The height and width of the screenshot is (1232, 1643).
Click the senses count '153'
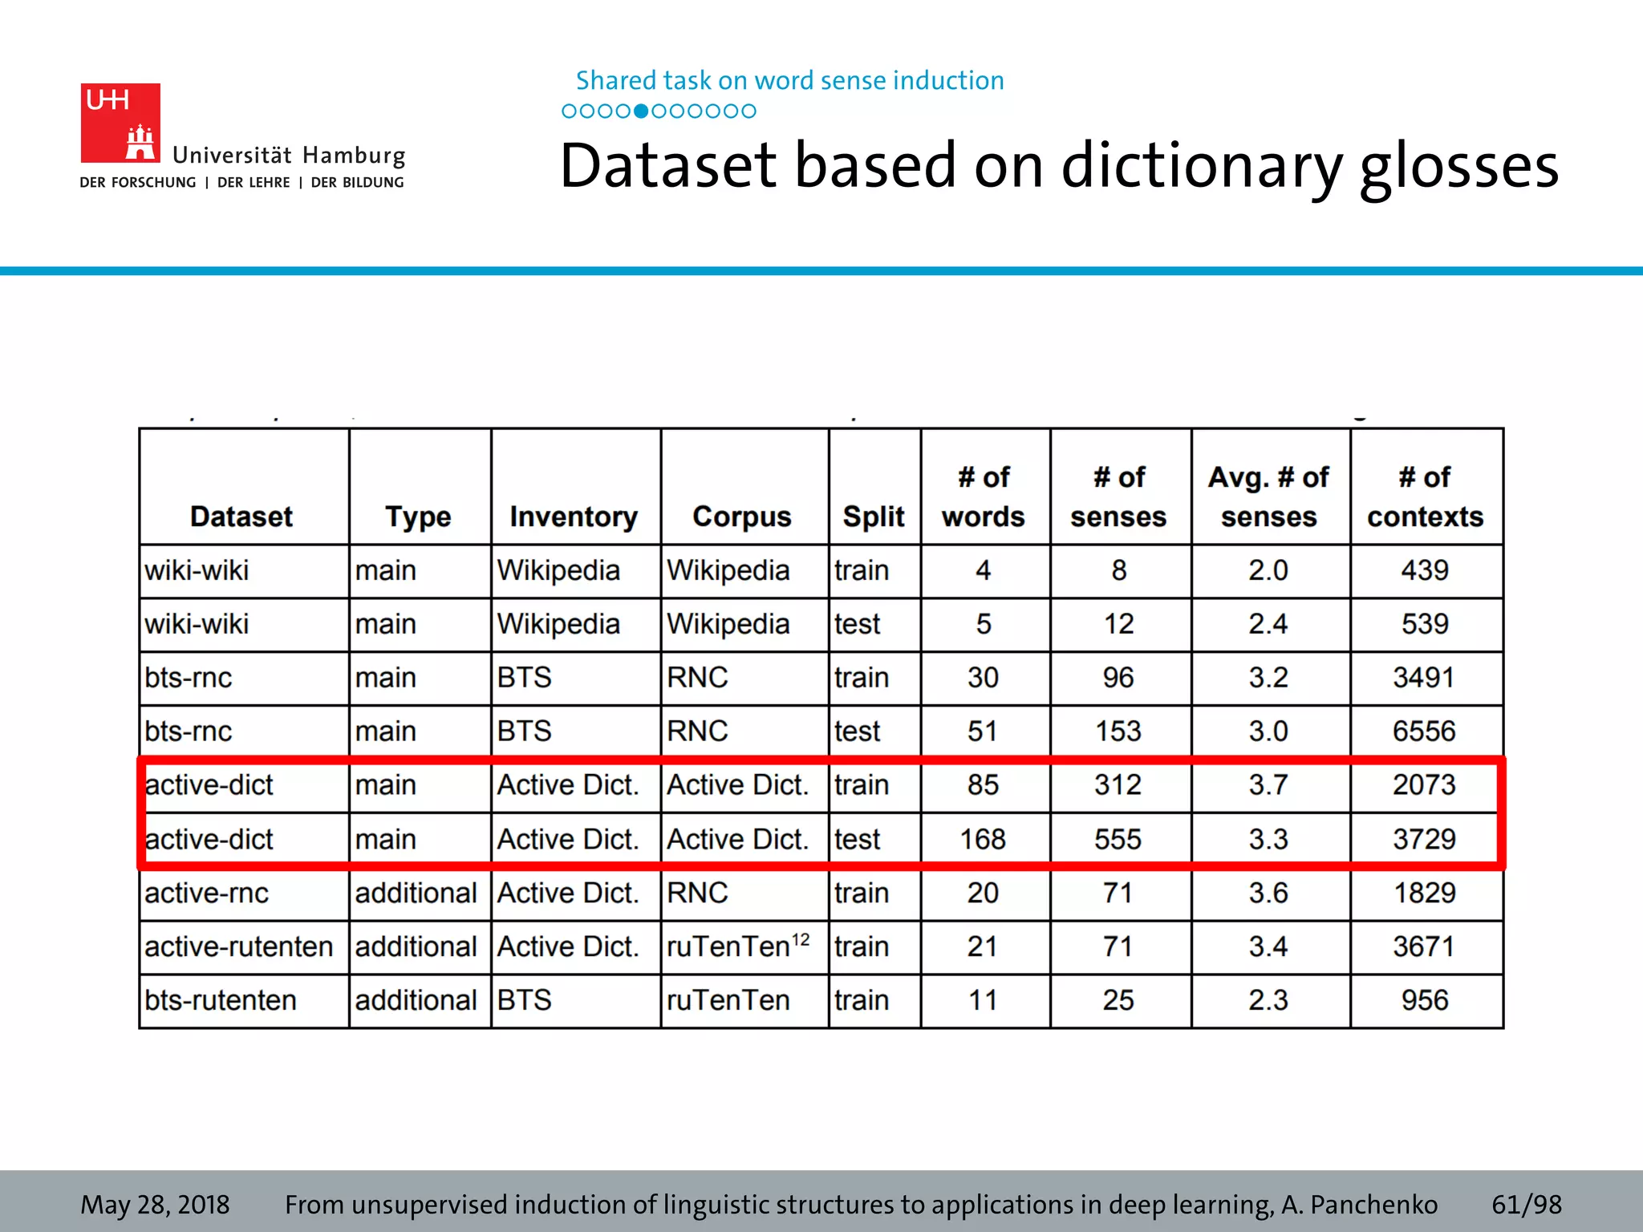coord(1118,731)
